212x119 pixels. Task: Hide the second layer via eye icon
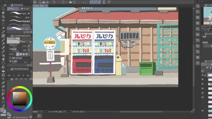[202, 80]
